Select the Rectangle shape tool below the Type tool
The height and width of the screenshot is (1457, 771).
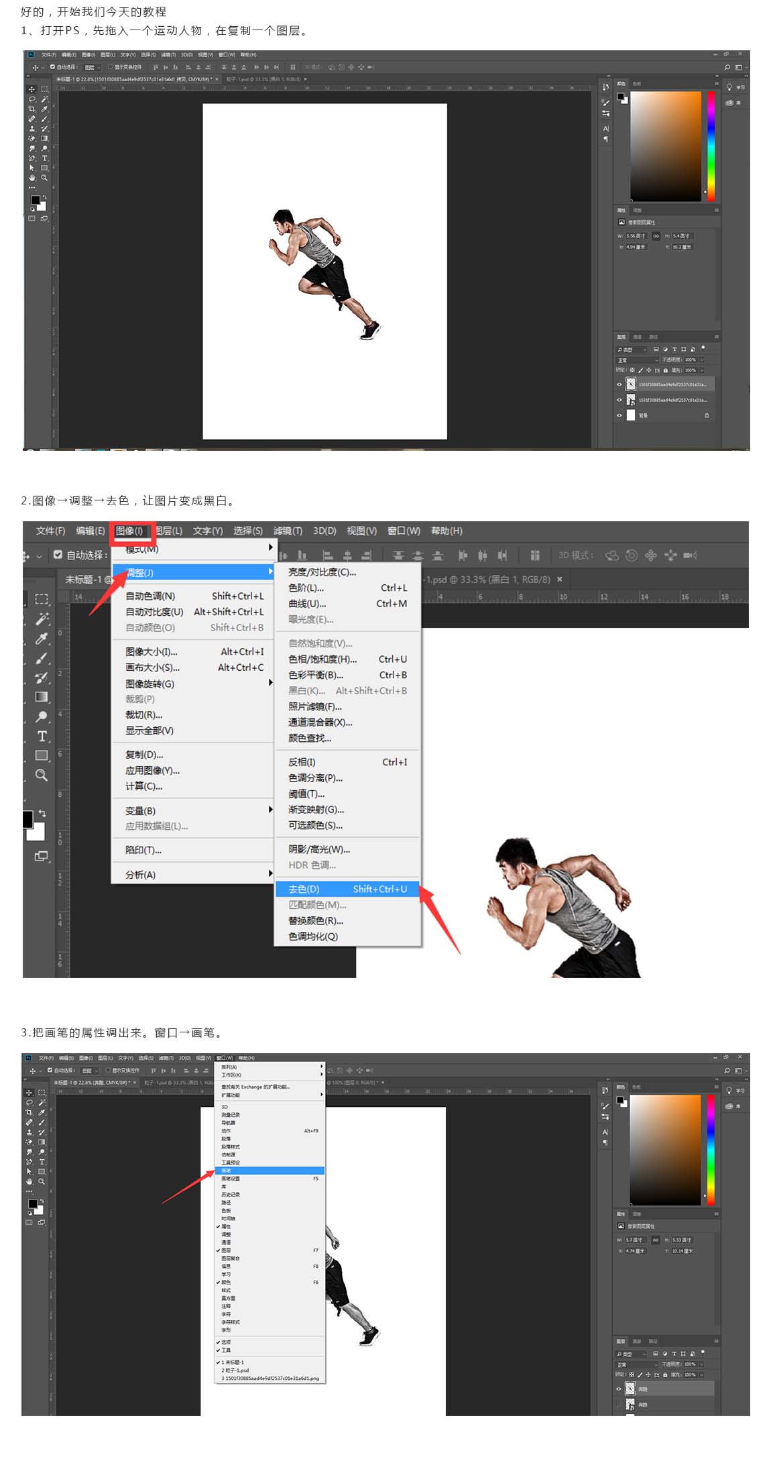click(x=42, y=755)
